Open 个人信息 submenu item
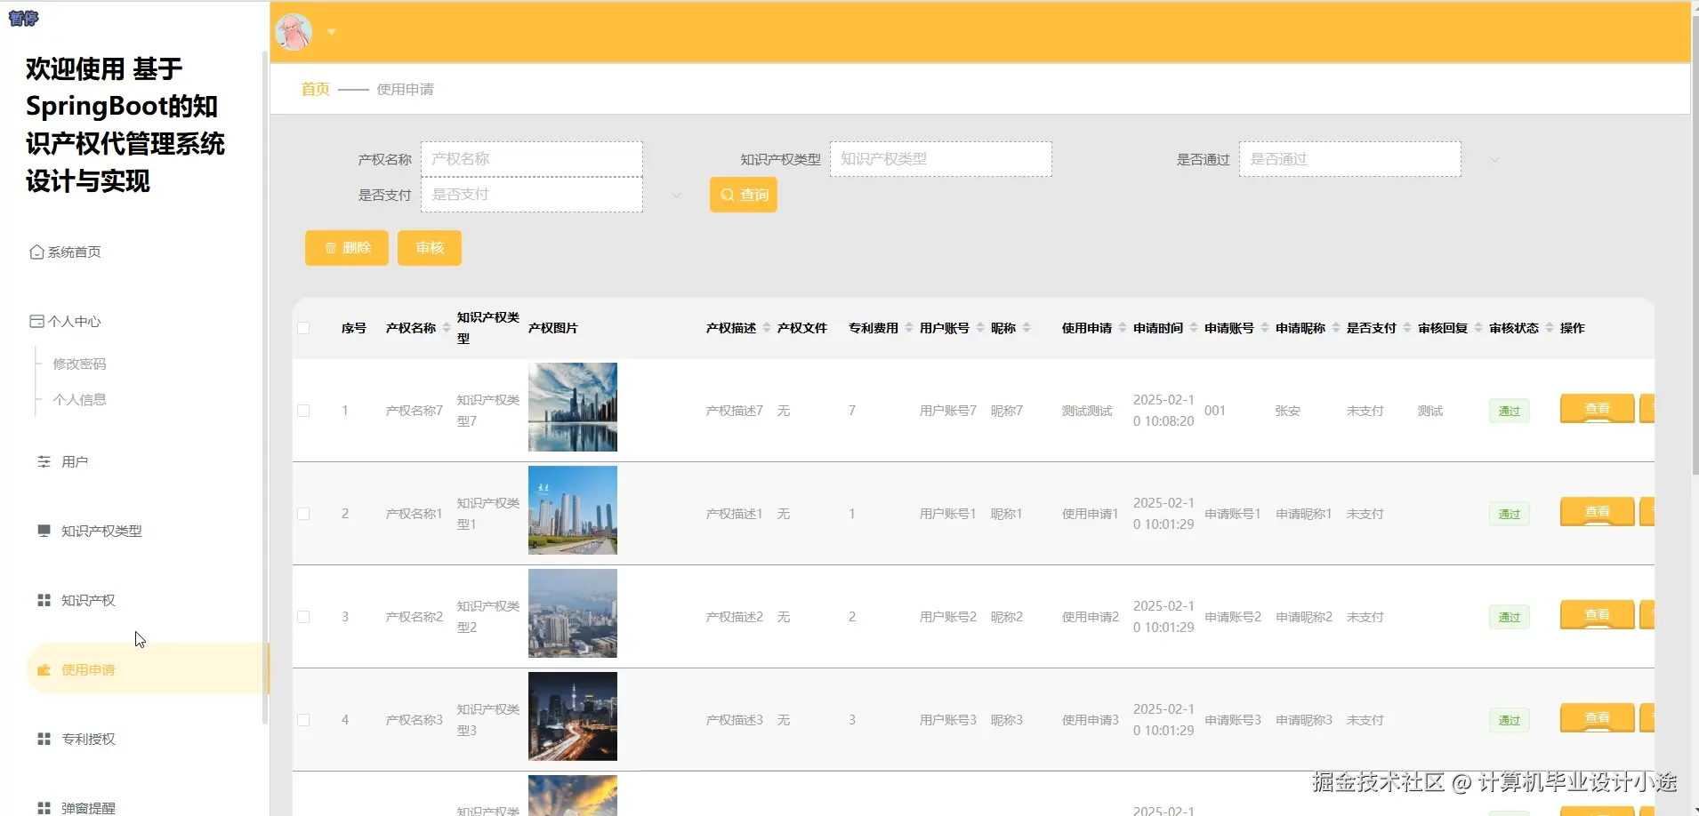The height and width of the screenshot is (816, 1699). [x=79, y=400]
